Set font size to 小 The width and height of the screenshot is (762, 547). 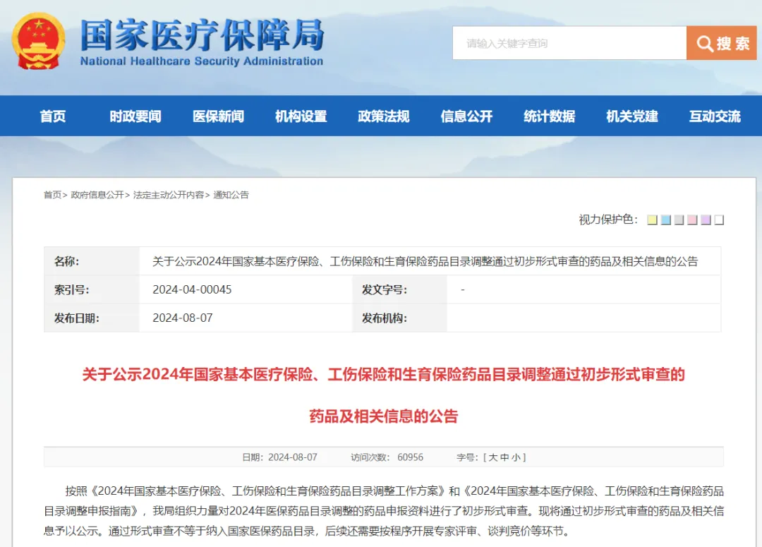[x=516, y=457]
